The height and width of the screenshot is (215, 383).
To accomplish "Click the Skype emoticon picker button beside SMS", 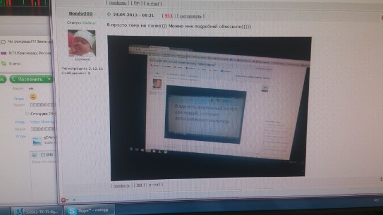I will click(34, 155).
